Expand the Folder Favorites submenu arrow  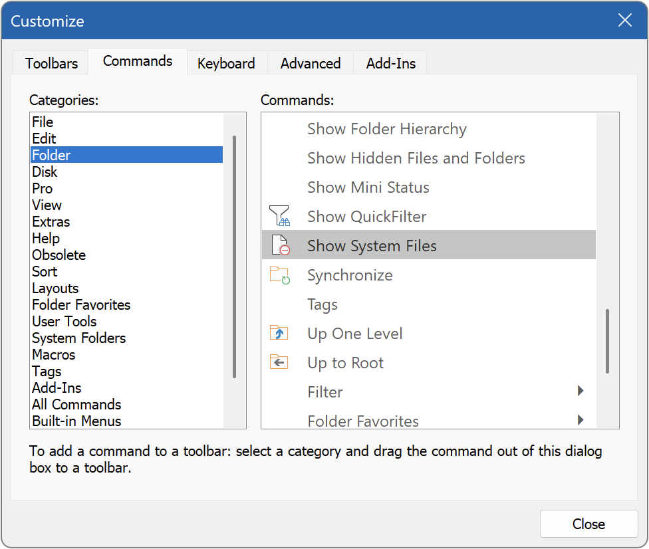point(580,421)
